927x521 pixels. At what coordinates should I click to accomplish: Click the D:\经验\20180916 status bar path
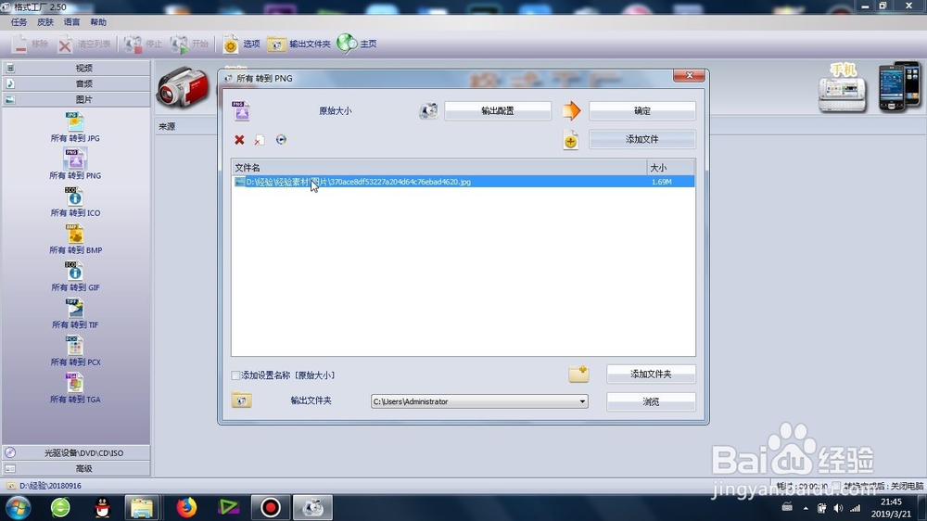coord(50,486)
